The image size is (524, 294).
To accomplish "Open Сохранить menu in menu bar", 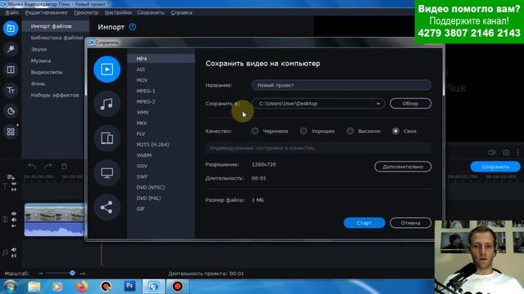I will [x=151, y=12].
